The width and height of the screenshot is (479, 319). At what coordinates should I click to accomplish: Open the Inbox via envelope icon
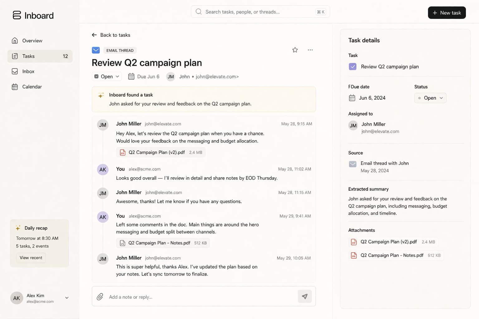click(x=15, y=71)
